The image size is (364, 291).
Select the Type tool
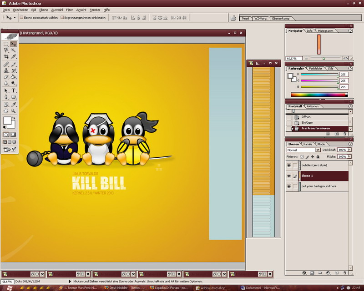(x=14, y=91)
